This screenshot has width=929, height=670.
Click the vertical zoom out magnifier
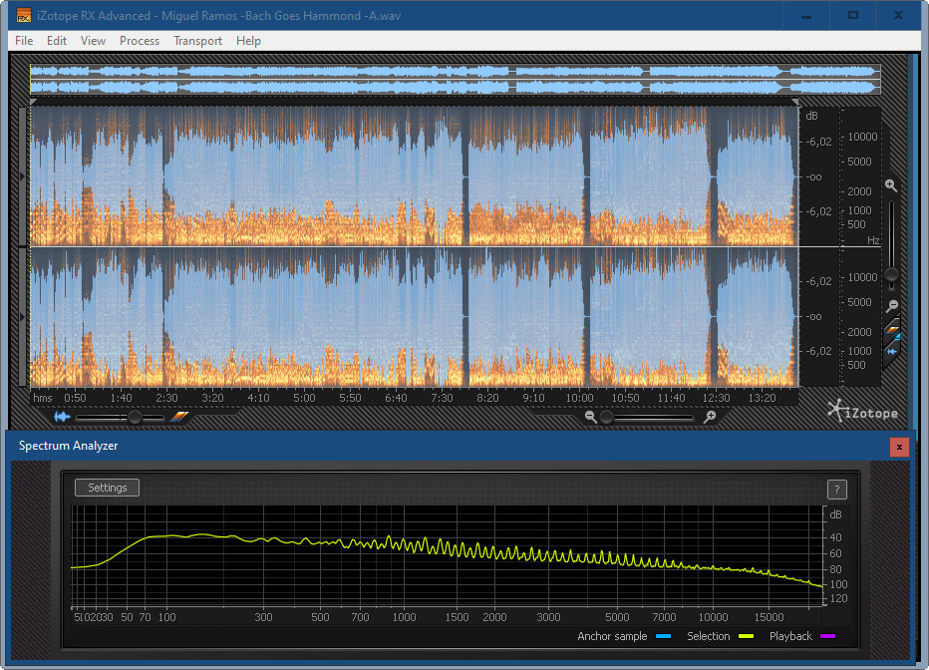[892, 306]
